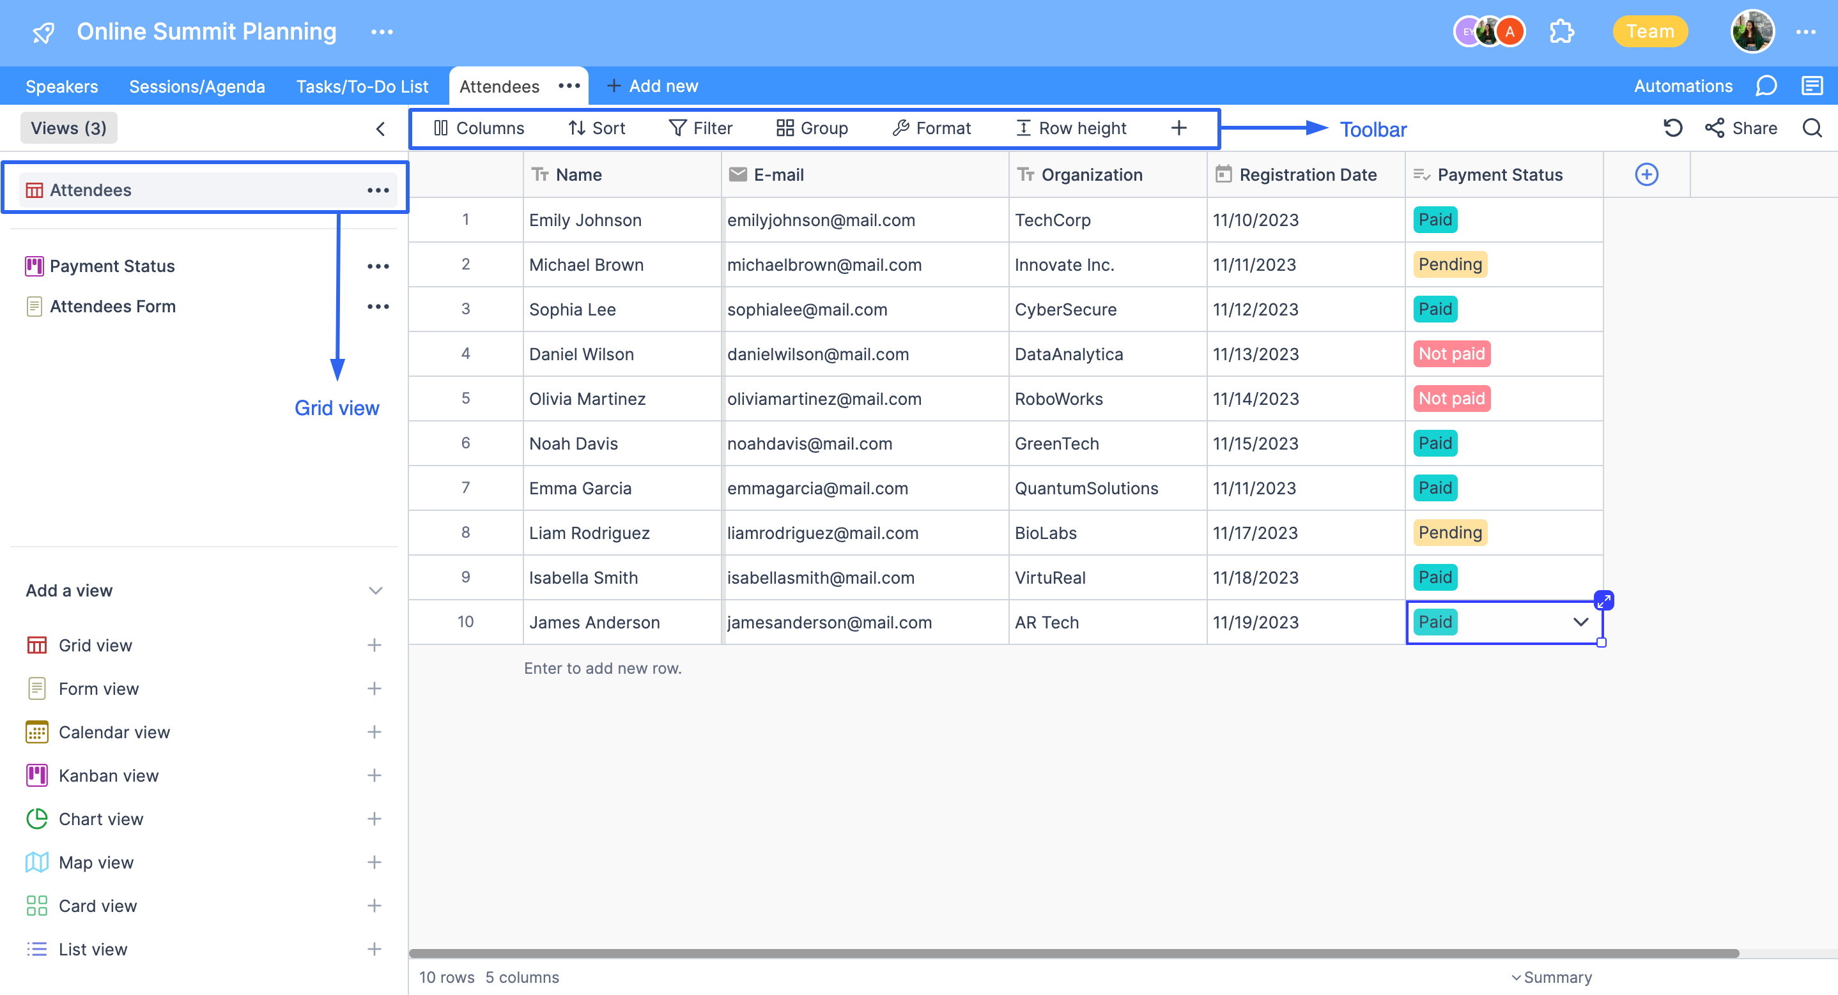Open the Format toolbar menu

[x=931, y=128]
